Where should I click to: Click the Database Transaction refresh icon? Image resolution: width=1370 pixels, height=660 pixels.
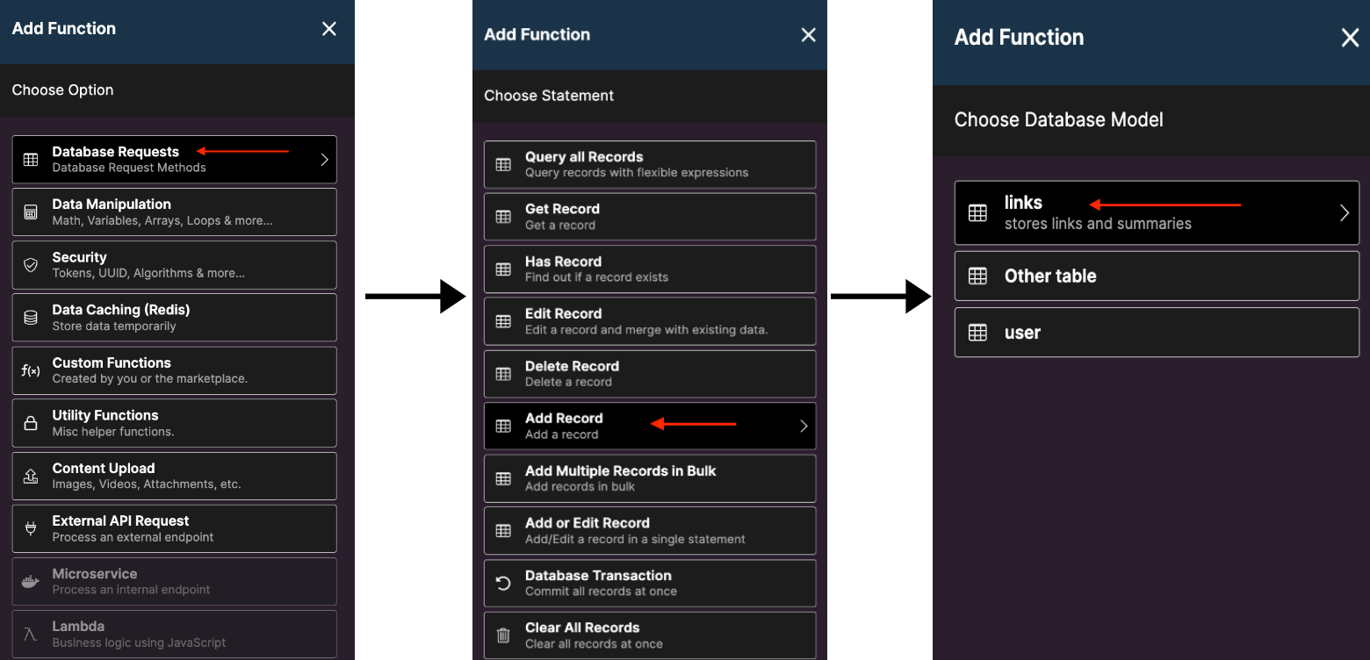pos(503,583)
